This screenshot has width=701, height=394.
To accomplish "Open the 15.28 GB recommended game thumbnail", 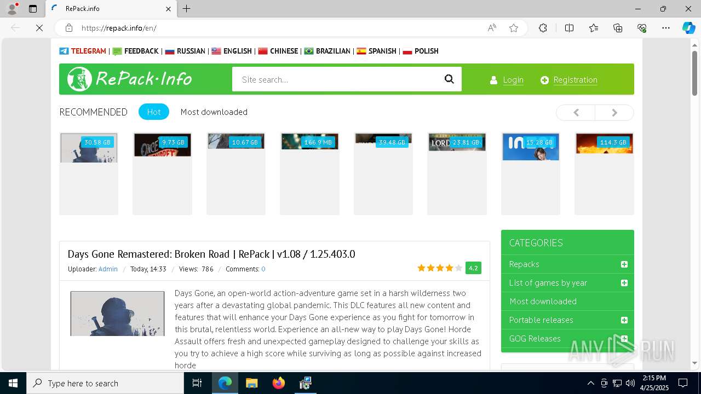I will (x=531, y=173).
